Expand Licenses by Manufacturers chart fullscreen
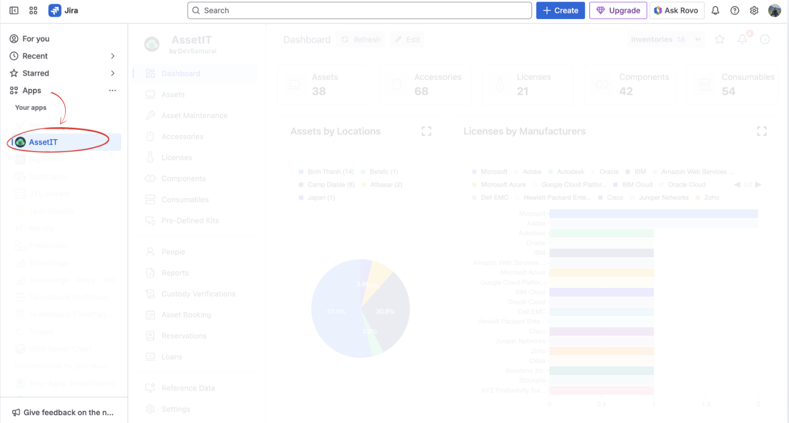This screenshot has height=423, width=789. tap(762, 131)
